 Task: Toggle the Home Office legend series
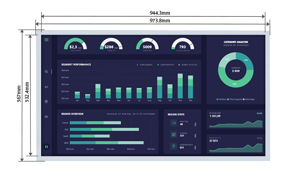point(186,64)
